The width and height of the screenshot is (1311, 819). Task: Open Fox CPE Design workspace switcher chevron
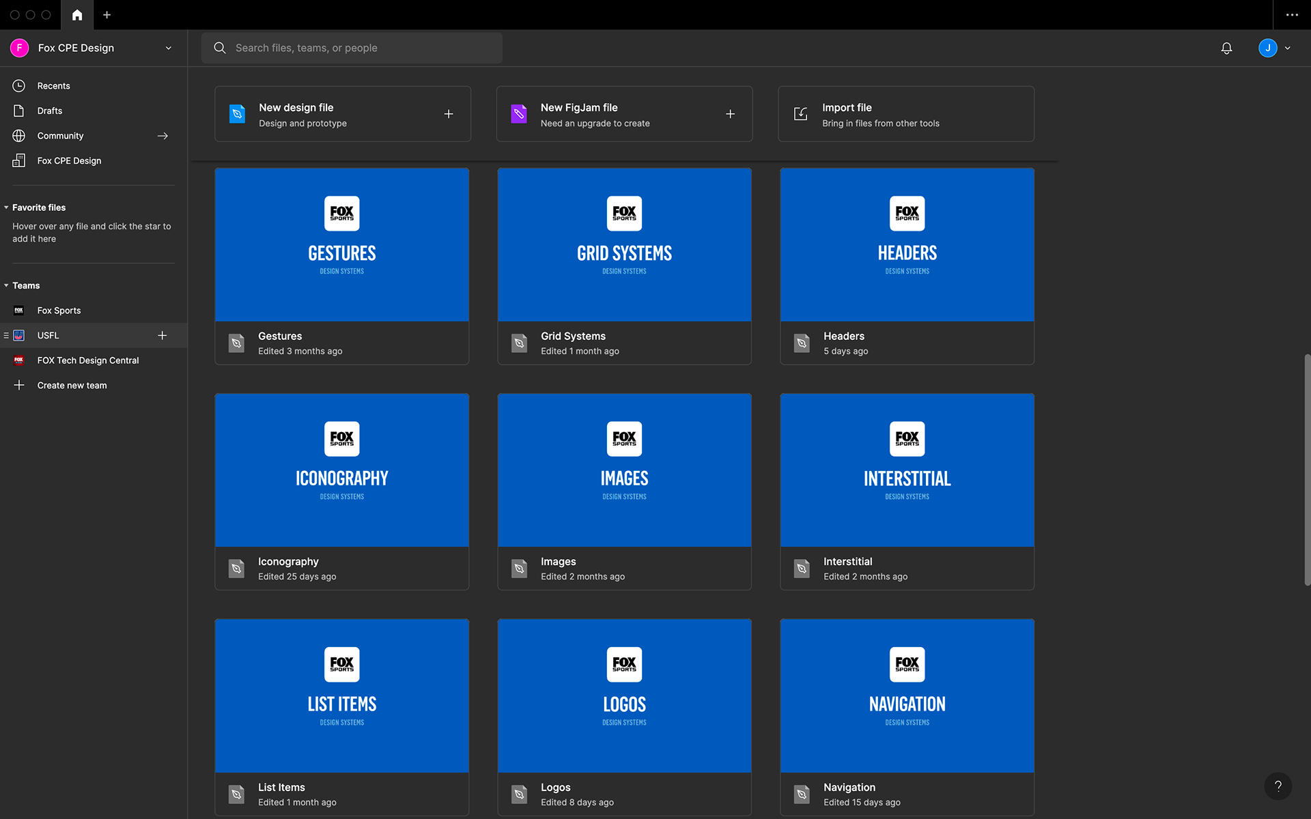pyautogui.click(x=169, y=48)
